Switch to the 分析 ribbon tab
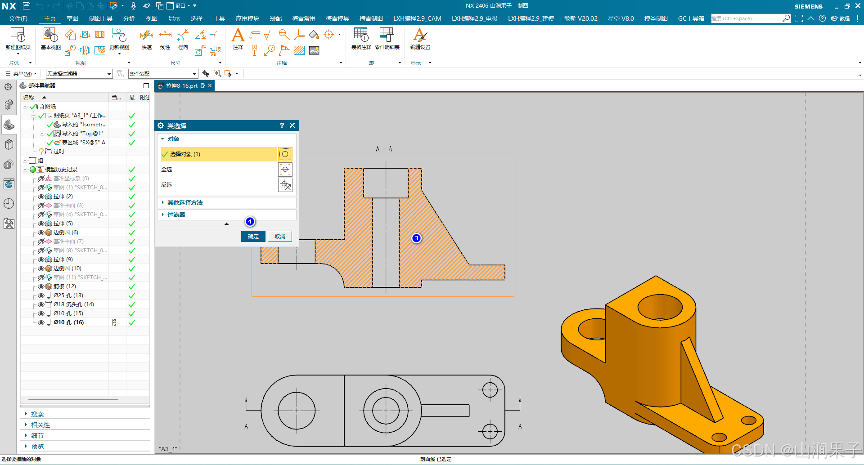The image size is (864, 465). (129, 18)
